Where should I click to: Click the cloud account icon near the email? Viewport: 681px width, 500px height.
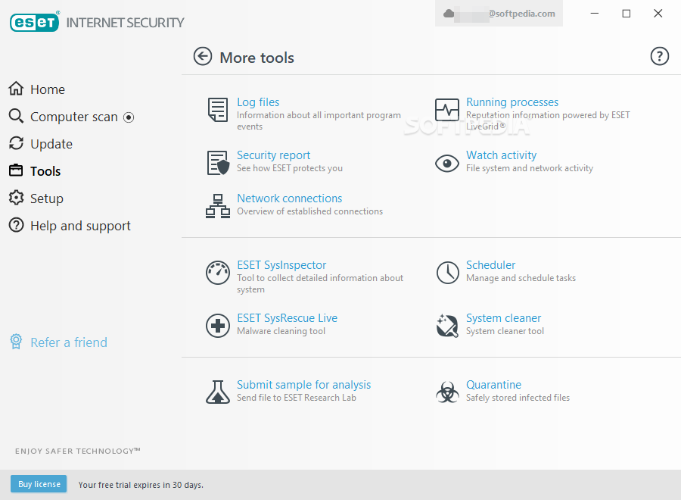tap(449, 14)
